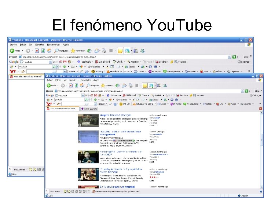This screenshot has height=198, width=264.
Task: Click the child video thumbnail
Action: [88, 157]
